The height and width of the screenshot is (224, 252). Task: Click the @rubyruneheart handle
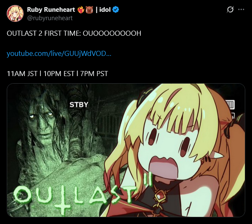point(50,18)
